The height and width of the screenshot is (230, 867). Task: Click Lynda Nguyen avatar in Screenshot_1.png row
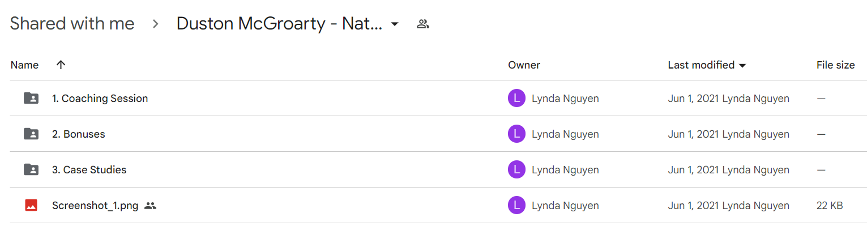pos(516,206)
